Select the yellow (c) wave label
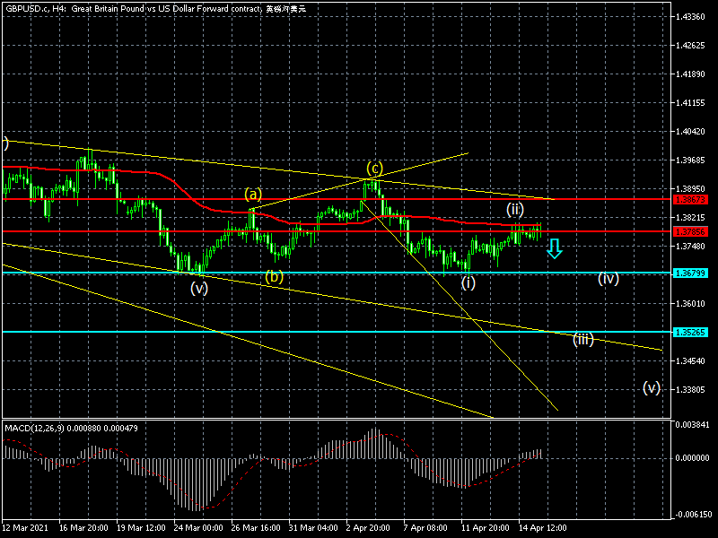 [374, 168]
